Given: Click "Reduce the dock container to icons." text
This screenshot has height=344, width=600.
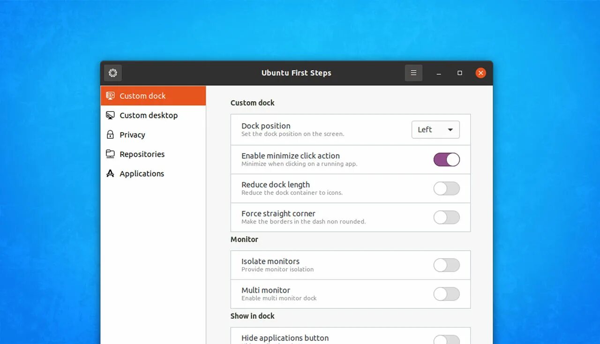Looking at the screenshot, I should click(x=292, y=193).
